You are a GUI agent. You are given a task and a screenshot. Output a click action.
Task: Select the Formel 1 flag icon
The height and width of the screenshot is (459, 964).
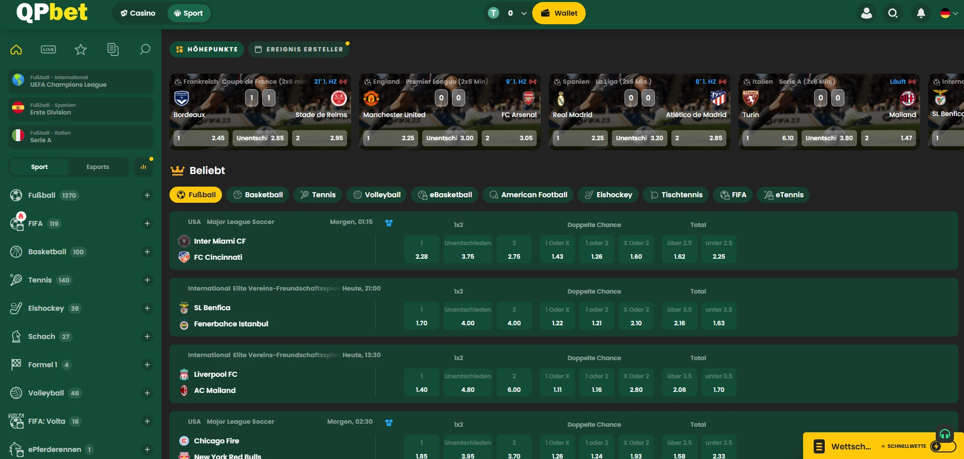tap(16, 364)
